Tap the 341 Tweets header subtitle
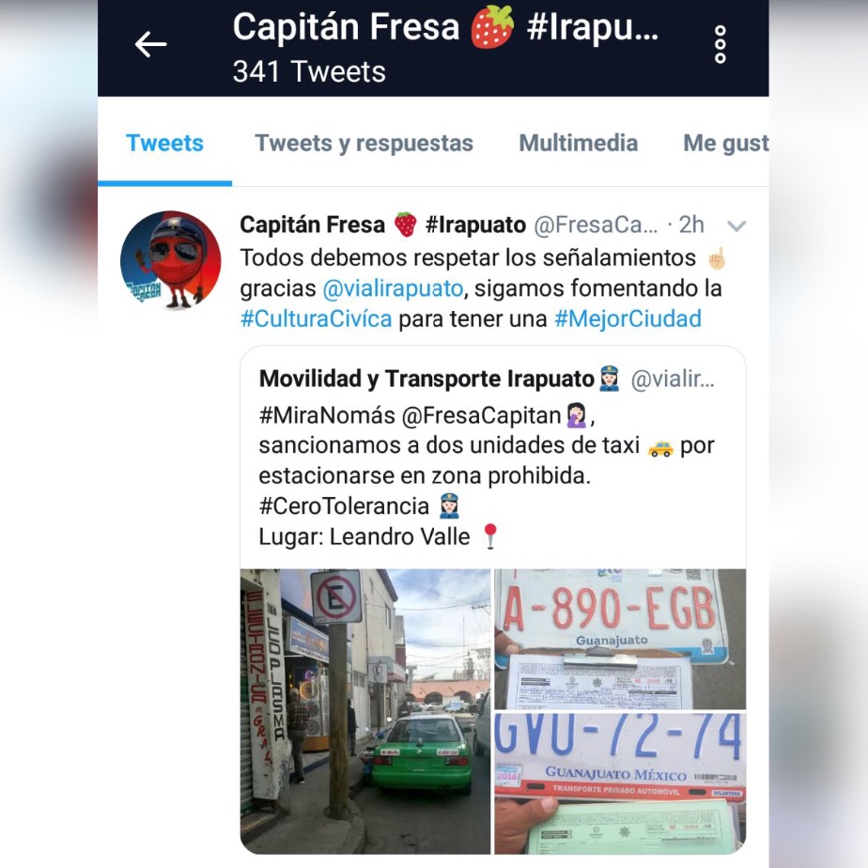 click(x=309, y=72)
